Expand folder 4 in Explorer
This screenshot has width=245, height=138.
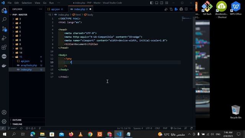tap(27, 23)
